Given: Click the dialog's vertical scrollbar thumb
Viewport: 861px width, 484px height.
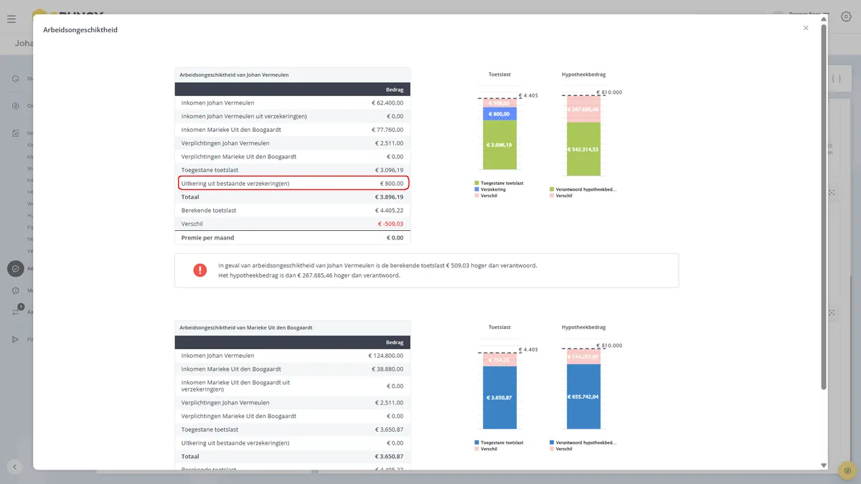Looking at the screenshot, I should point(824,207).
